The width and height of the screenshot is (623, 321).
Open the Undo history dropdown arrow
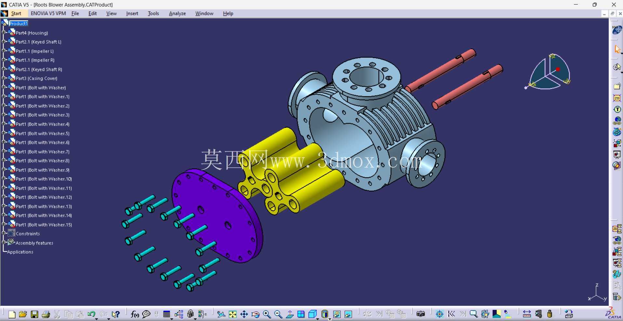(97, 319)
